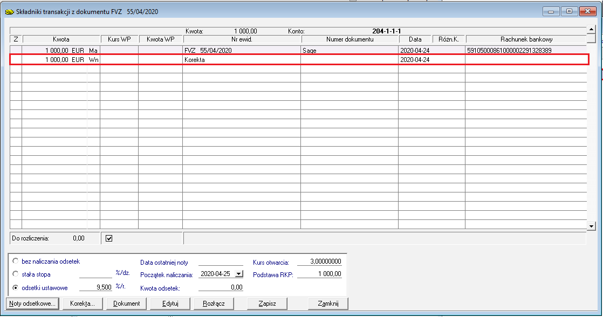Image resolution: width=603 pixels, height=317 pixels.
Task: Click the stała stopa percentage input field
Action: pyautogui.click(x=95, y=274)
